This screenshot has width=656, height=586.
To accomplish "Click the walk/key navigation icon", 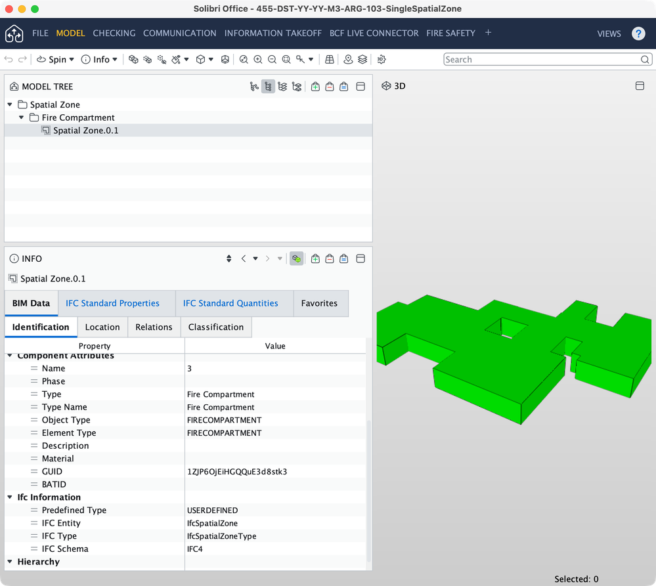I will point(300,59).
